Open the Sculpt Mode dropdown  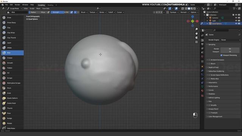[14, 8]
